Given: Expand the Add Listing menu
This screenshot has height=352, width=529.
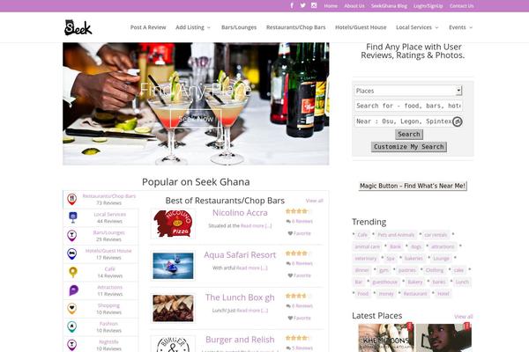Looking at the screenshot, I should 193,27.
